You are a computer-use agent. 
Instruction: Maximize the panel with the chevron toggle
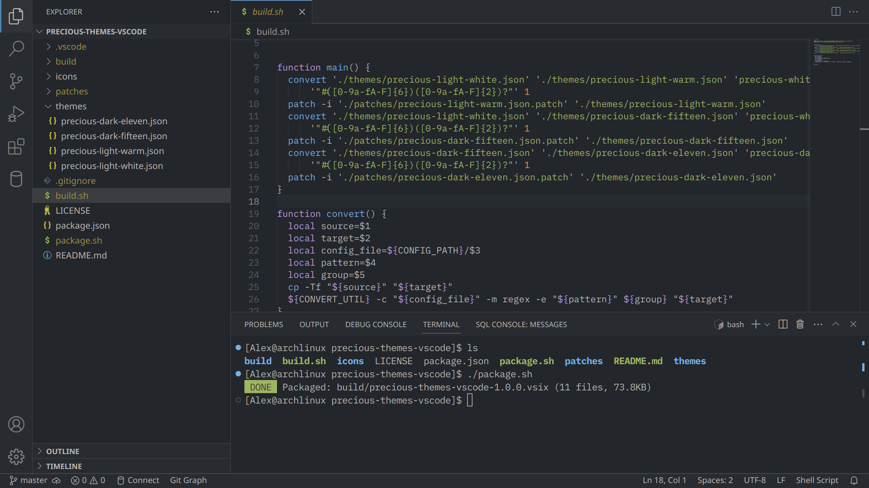point(835,324)
